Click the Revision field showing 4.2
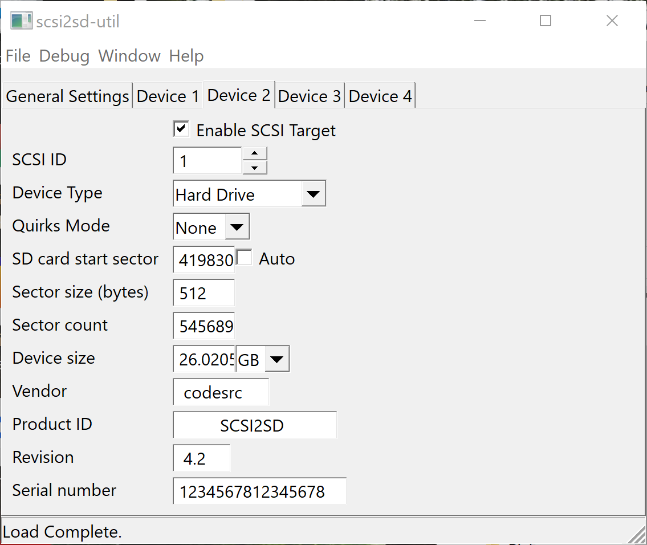647x545 pixels. [202, 458]
